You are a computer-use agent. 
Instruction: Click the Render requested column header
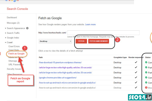coord(136,57)
